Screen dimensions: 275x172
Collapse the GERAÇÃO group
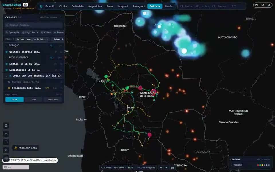[x=7, y=46]
